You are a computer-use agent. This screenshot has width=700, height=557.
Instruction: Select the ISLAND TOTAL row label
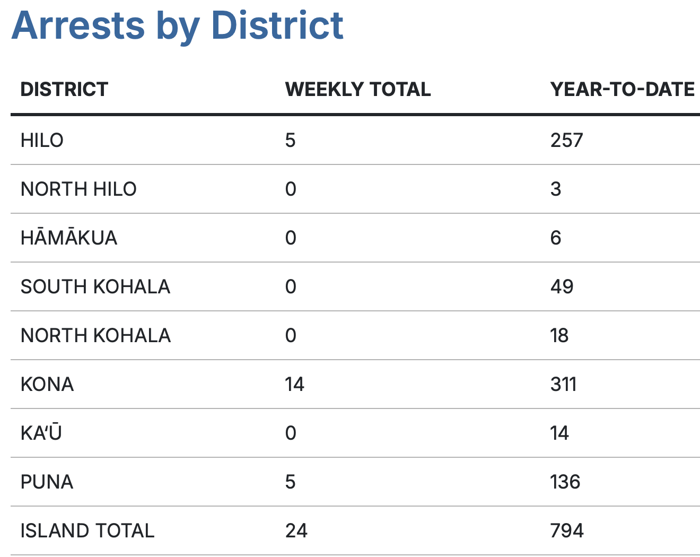87,531
